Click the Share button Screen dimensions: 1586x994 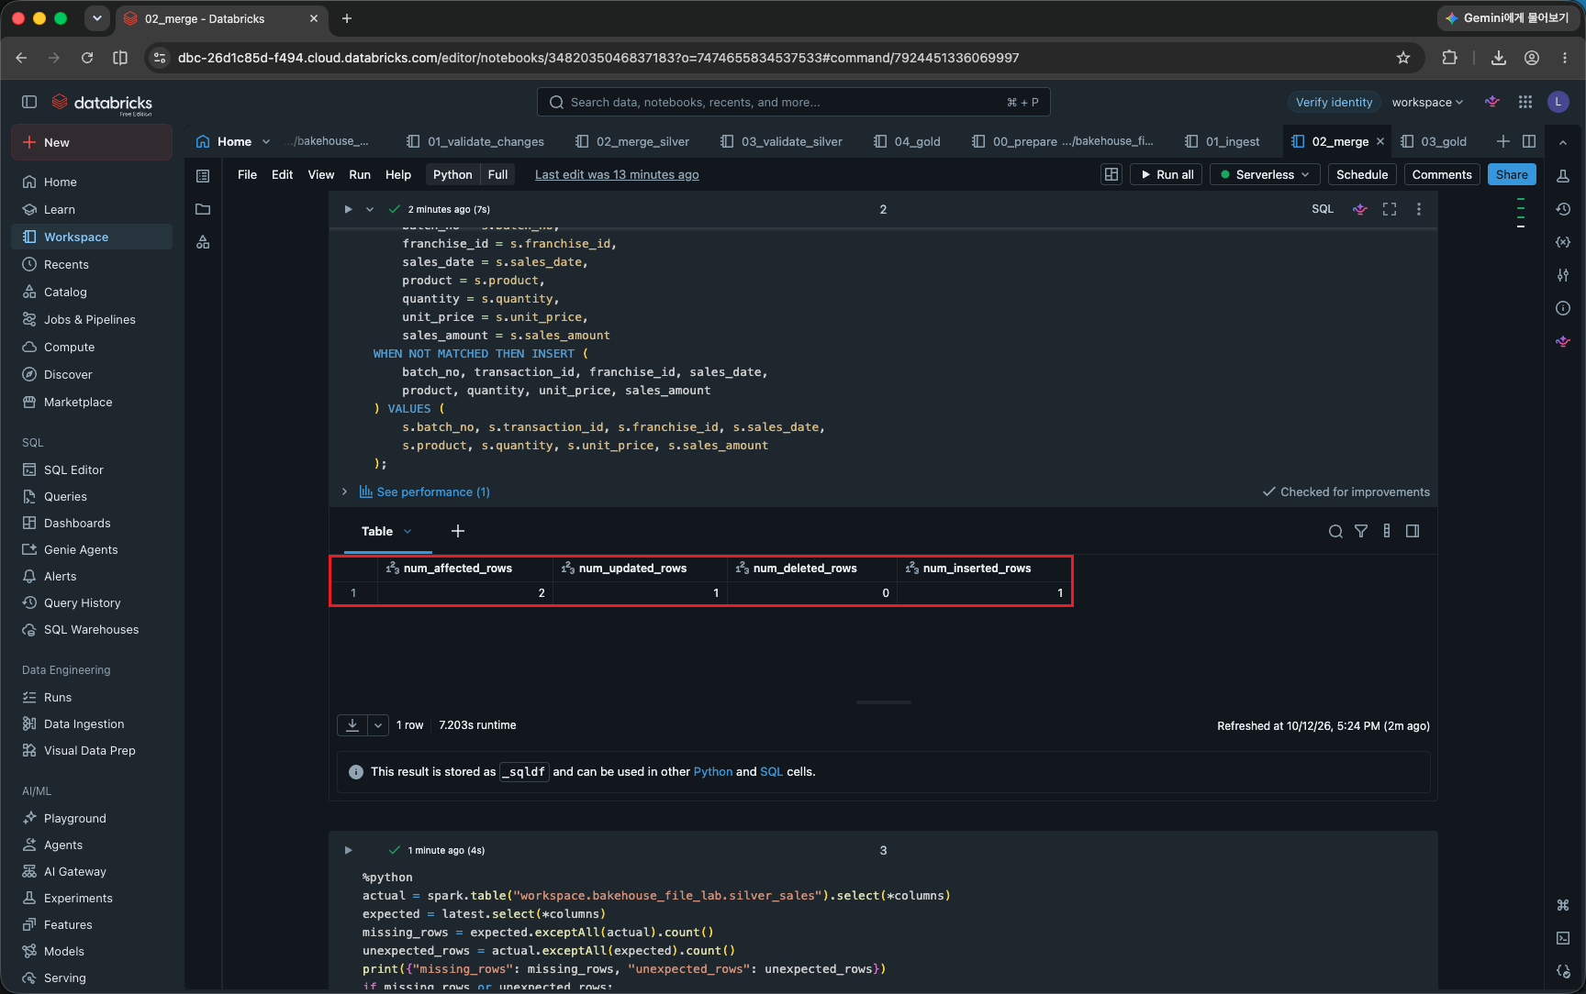[1512, 174]
